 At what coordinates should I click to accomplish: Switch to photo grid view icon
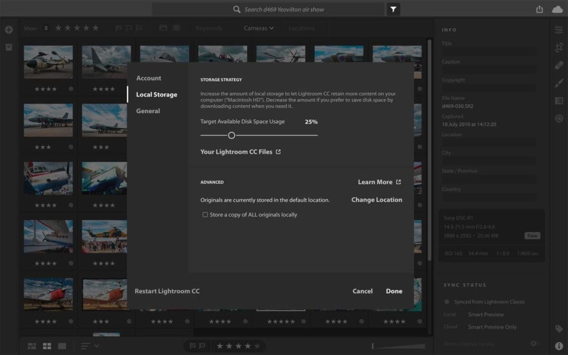coord(32,346)
